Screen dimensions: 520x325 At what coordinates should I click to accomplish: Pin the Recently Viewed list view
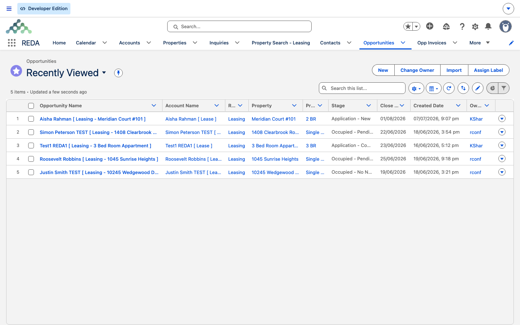point(118,73)
